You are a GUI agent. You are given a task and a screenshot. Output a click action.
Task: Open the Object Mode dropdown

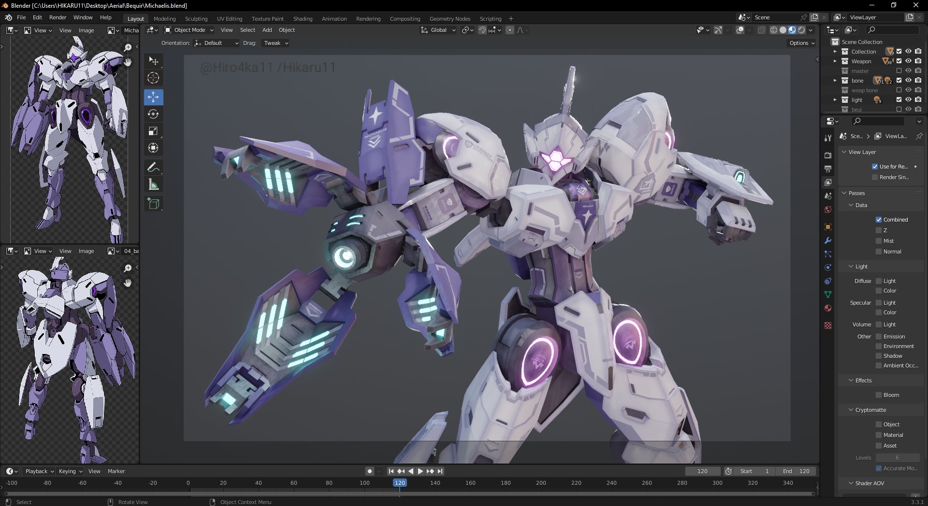189,30
